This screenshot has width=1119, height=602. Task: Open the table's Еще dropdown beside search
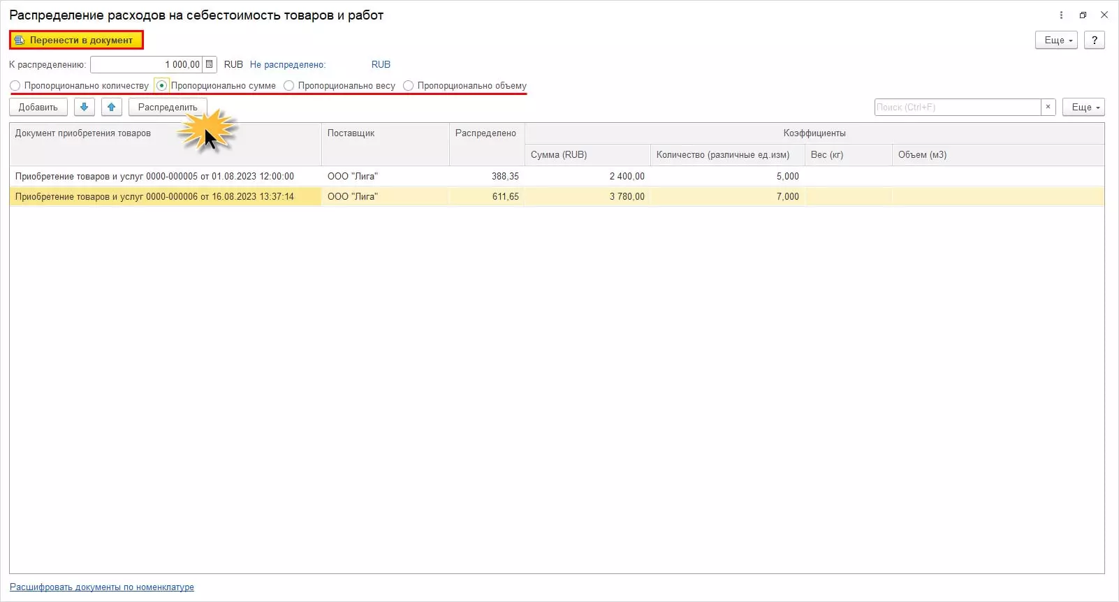pos(1083,107)
